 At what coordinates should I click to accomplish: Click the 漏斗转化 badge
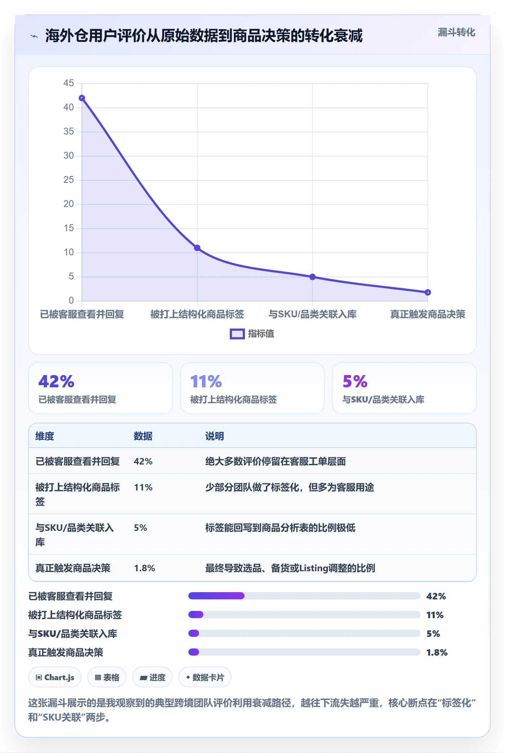click(456, 32)
